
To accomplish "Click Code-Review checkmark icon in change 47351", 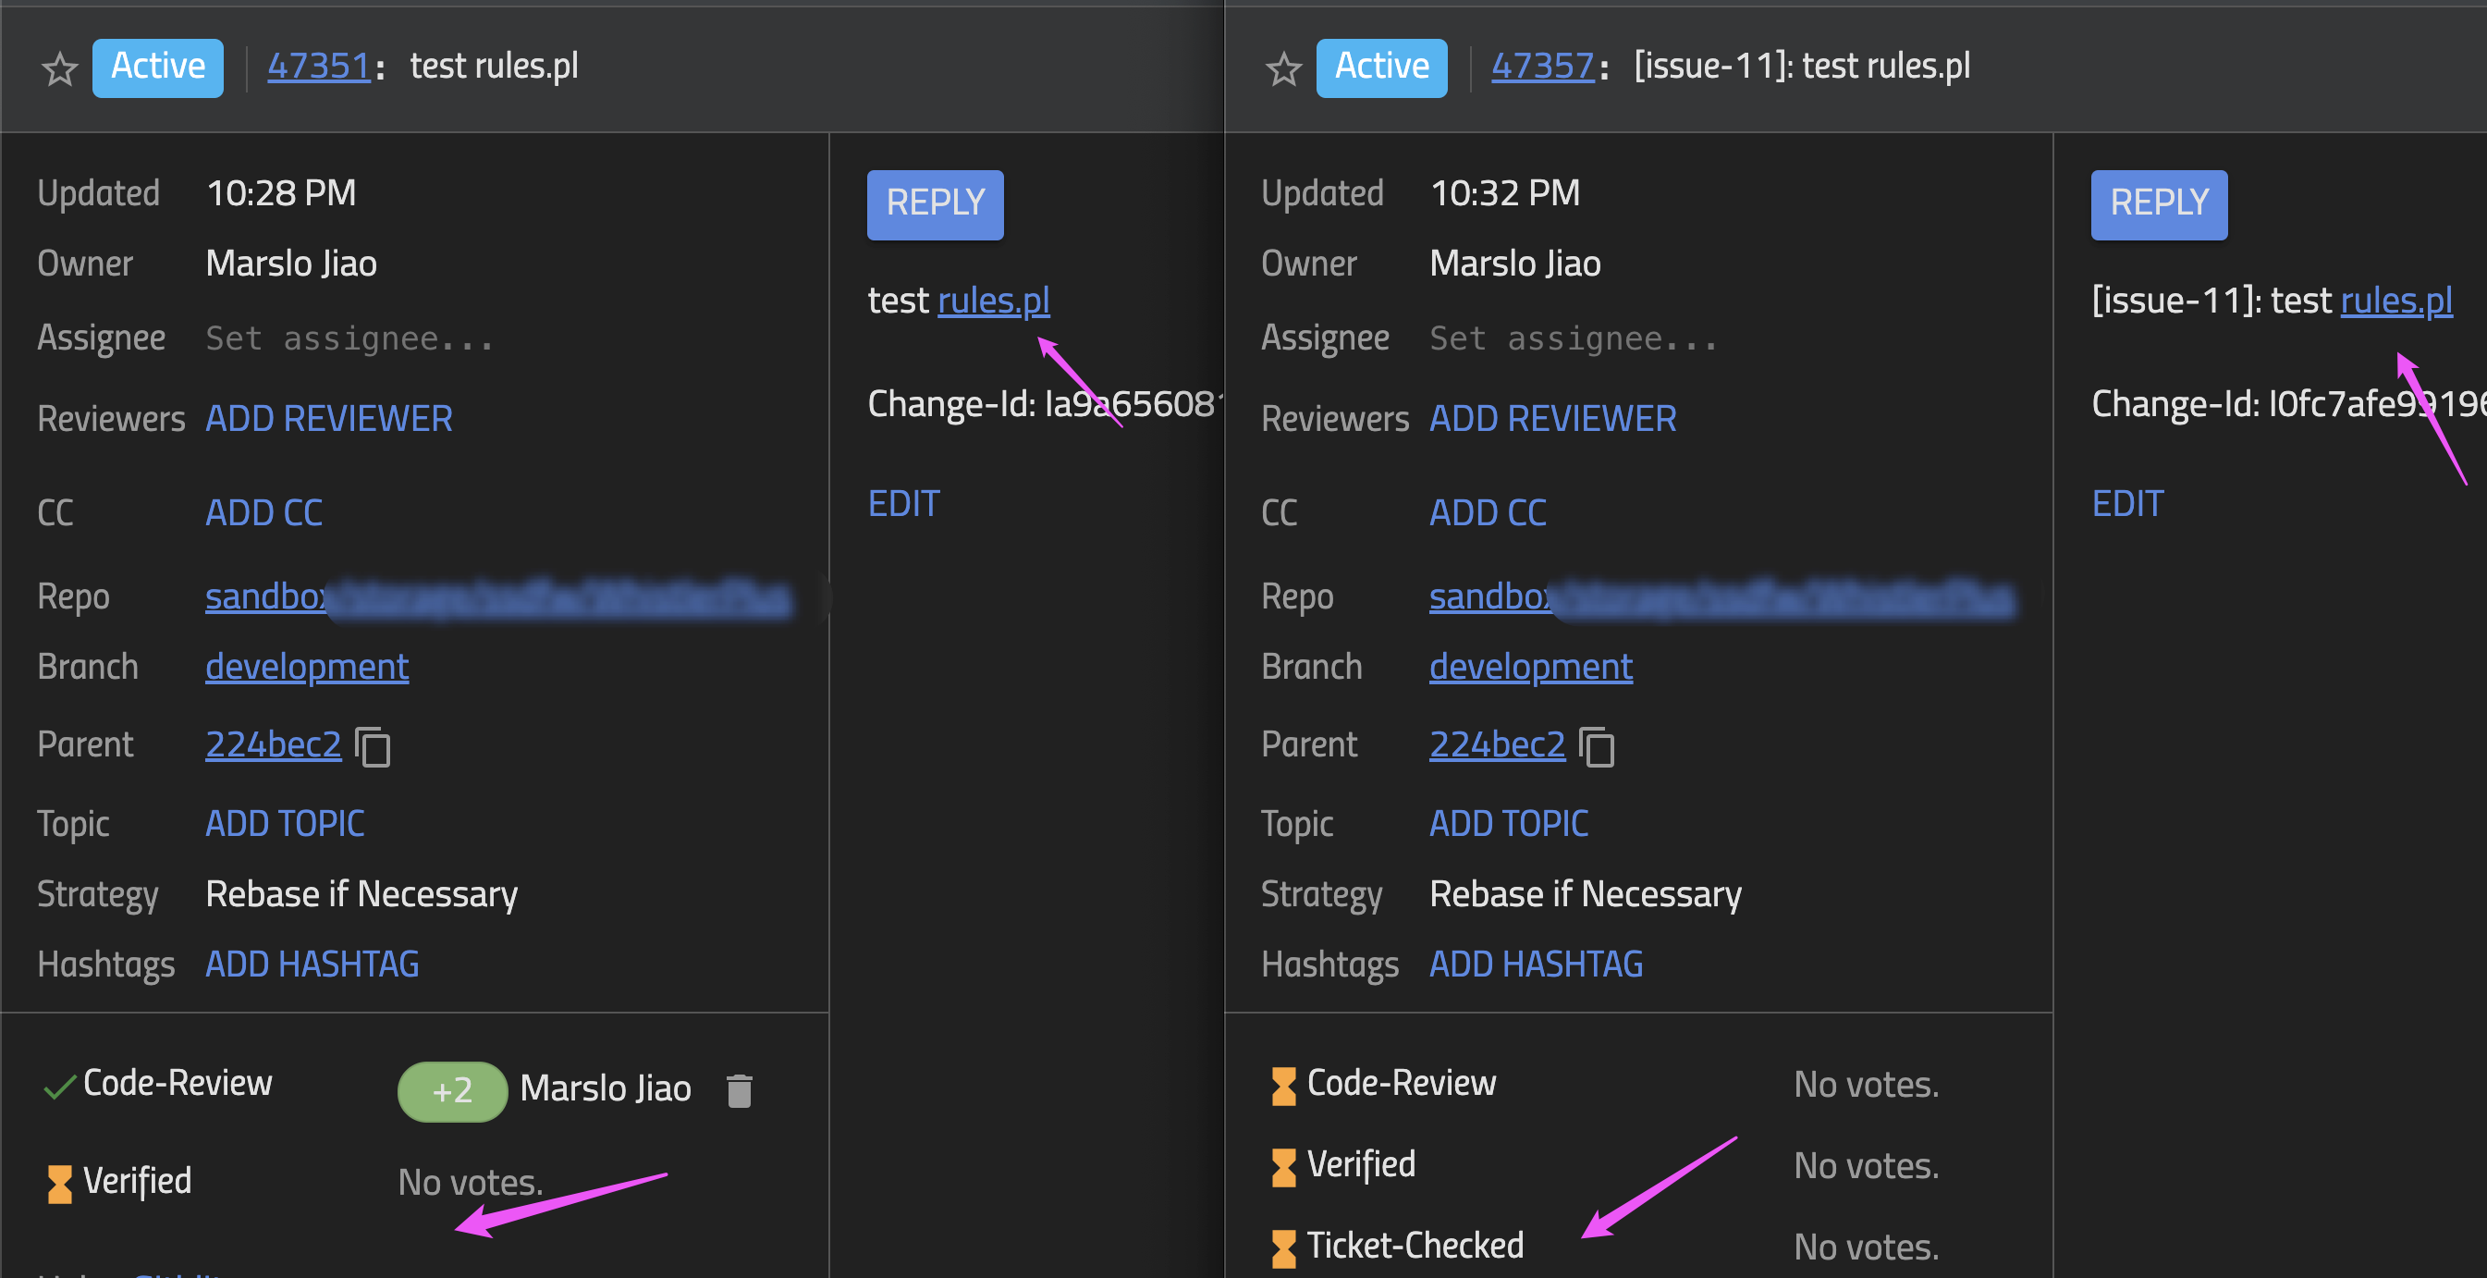I will click(x=60, y=1087).
